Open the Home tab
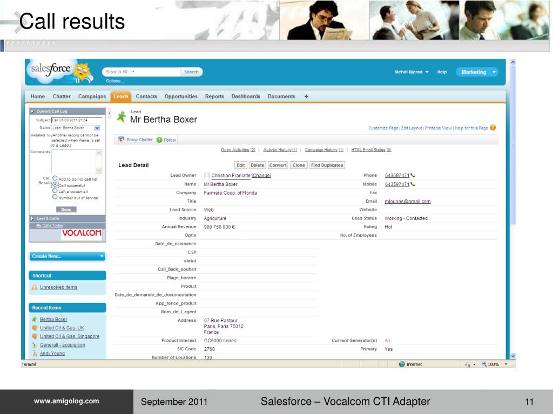This screenshot has width=553, height=414. (38, 96)
